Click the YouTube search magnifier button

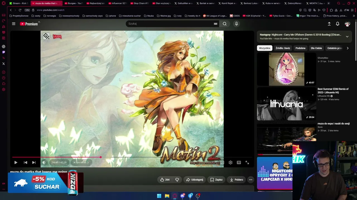click(x=225, y=24)
